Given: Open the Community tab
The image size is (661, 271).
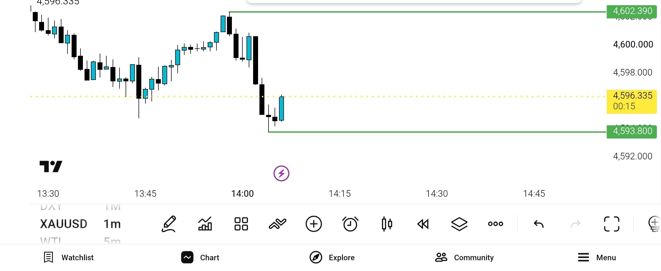Looking at the screenshot, I should pos(464,258).
